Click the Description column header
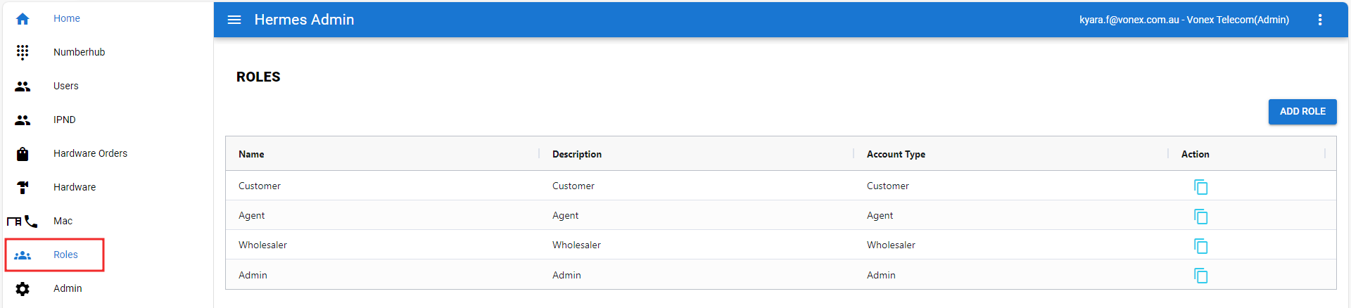 coord(576,154)
